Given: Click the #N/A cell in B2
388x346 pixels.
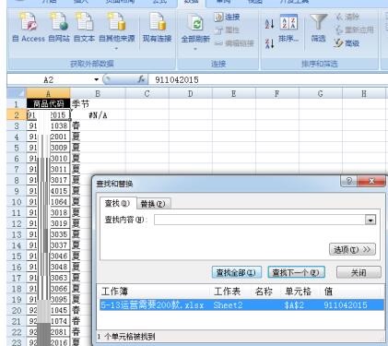Looking at the screenshot, I should click(x=98, y=115).
